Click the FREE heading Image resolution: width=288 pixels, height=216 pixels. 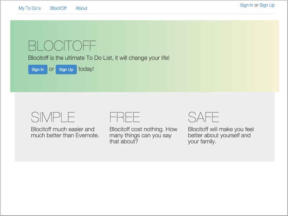pyautogui.click(x=125, y=117)
